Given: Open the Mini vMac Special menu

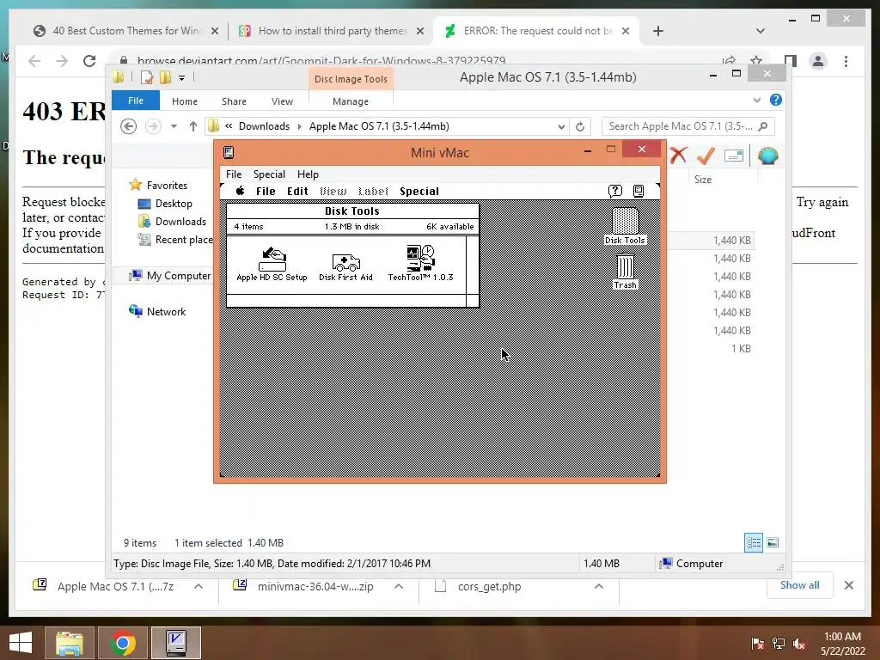Looking at the screenshot, I should 269,174.
